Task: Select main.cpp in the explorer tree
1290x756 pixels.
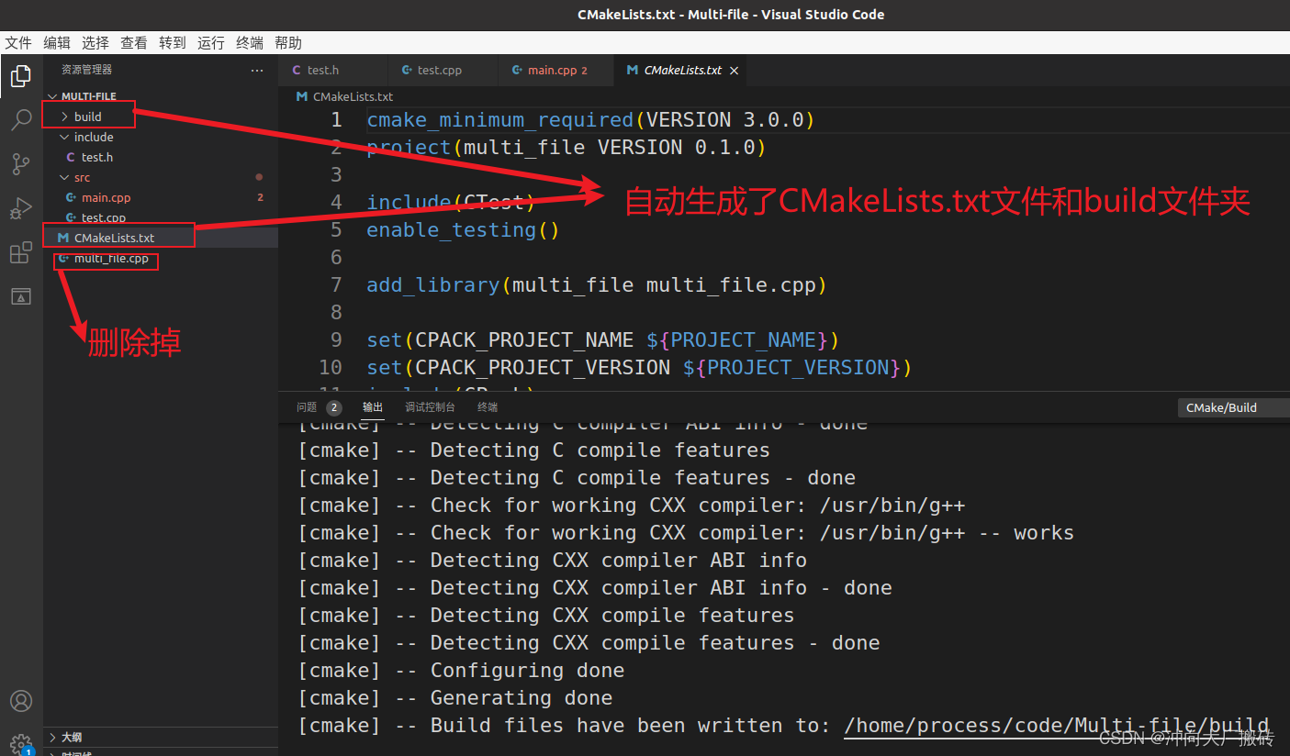Action: click(x=161, y=198)
